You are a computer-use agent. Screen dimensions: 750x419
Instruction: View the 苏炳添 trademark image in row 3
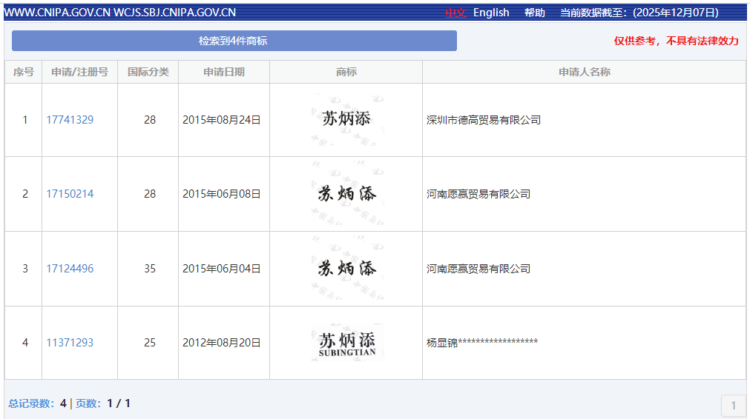[x=346, y=269]
